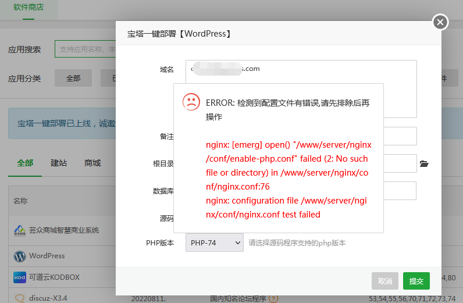The image size is (463, 303).
Task: Click the dialog title 宝塔一键部署【WordPress】
Action: [x=179, y=34]
